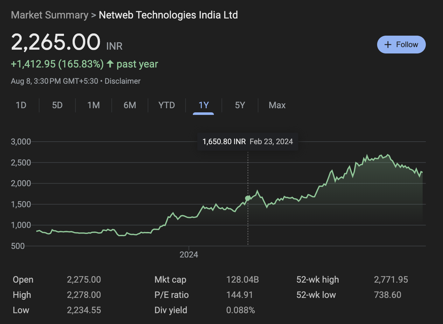Switch to the 5D range tab
The height and width of the screenshot is (324, 443).
(57, 105)
